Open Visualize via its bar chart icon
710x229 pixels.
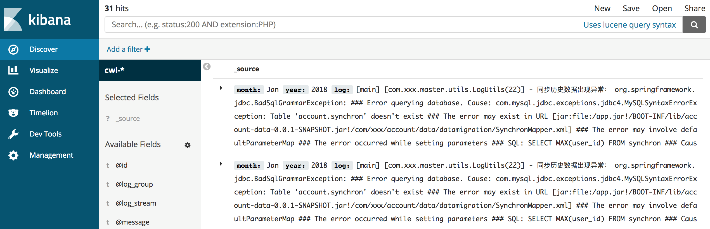click(x=13, y=70)
